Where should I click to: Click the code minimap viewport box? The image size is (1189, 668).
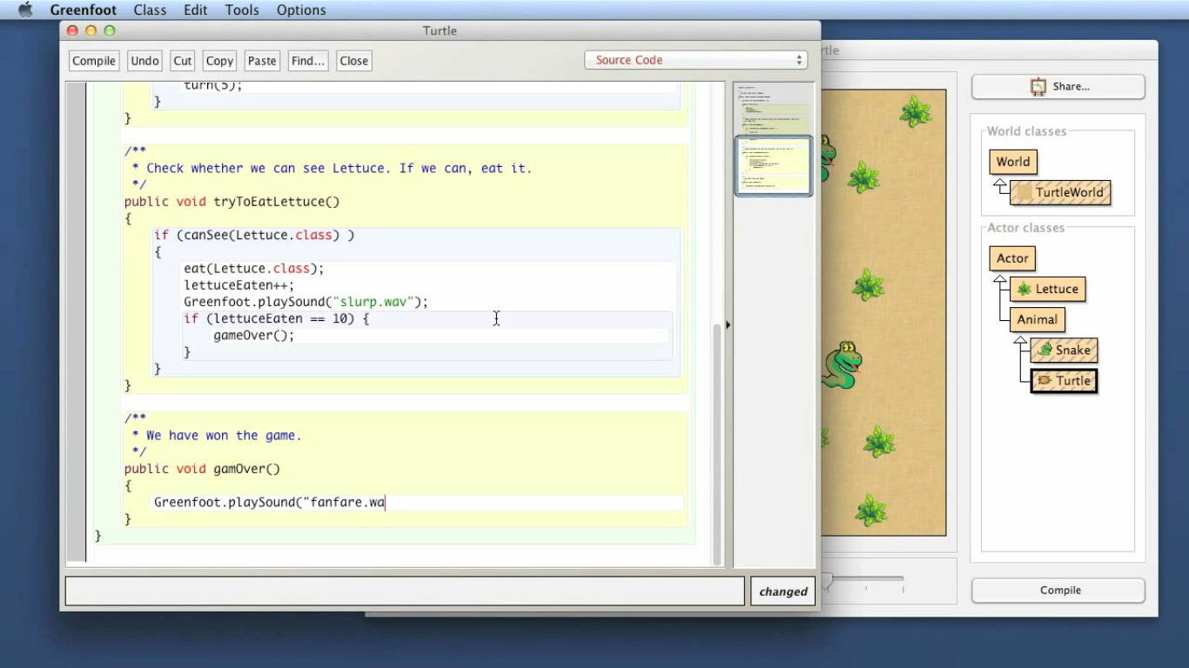(x=773, y=165)
